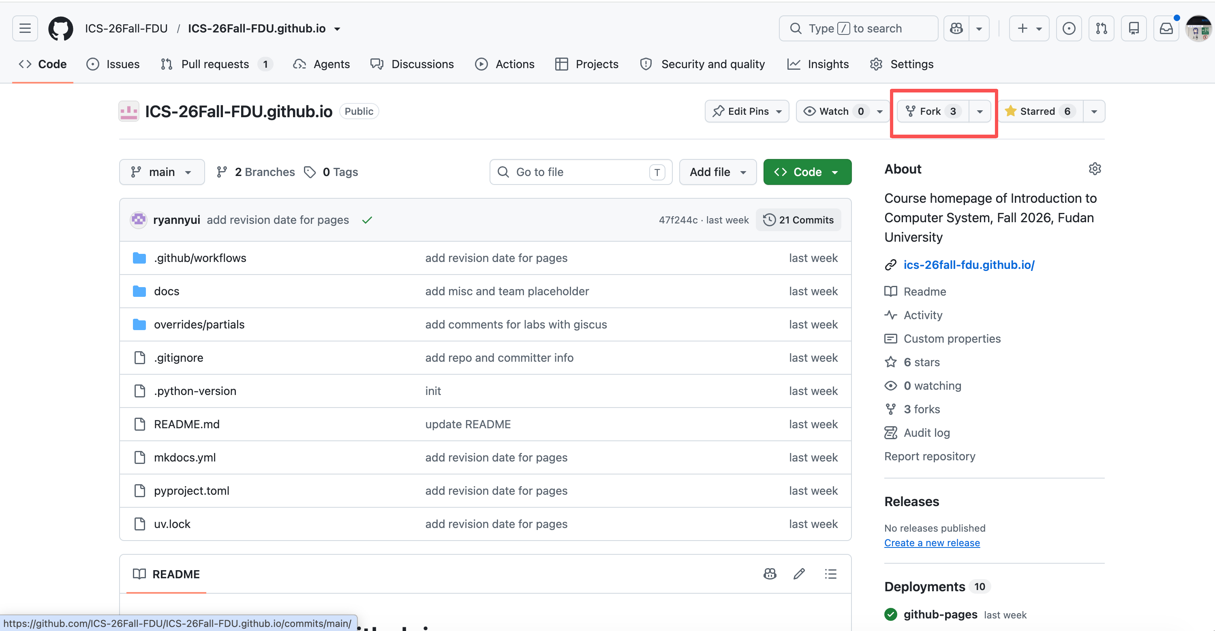This screenshot has width=1215, height=631.
Task: Fork this repository
Action: (933, 112)
